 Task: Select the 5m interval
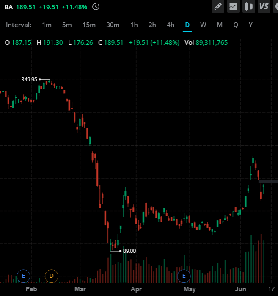(67, 25)
